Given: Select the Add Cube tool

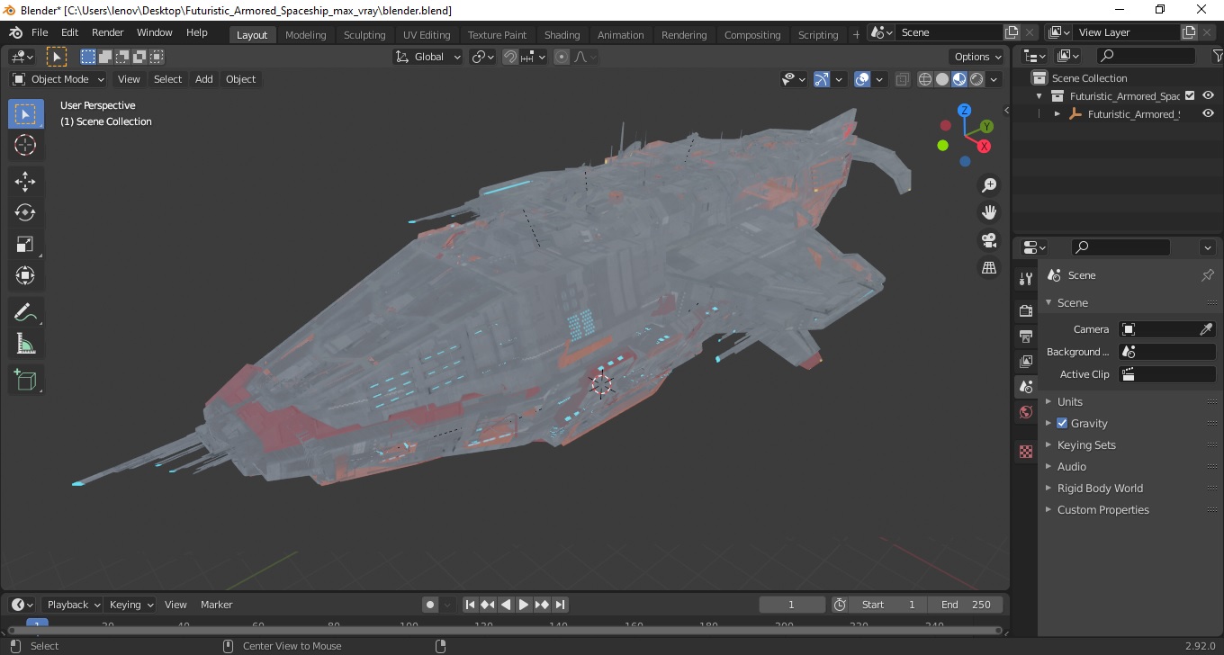Looking at the screenshot, I should click(x=25, y=381).
